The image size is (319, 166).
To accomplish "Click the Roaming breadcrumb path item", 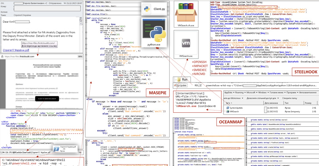I will (x=239, y=93).
